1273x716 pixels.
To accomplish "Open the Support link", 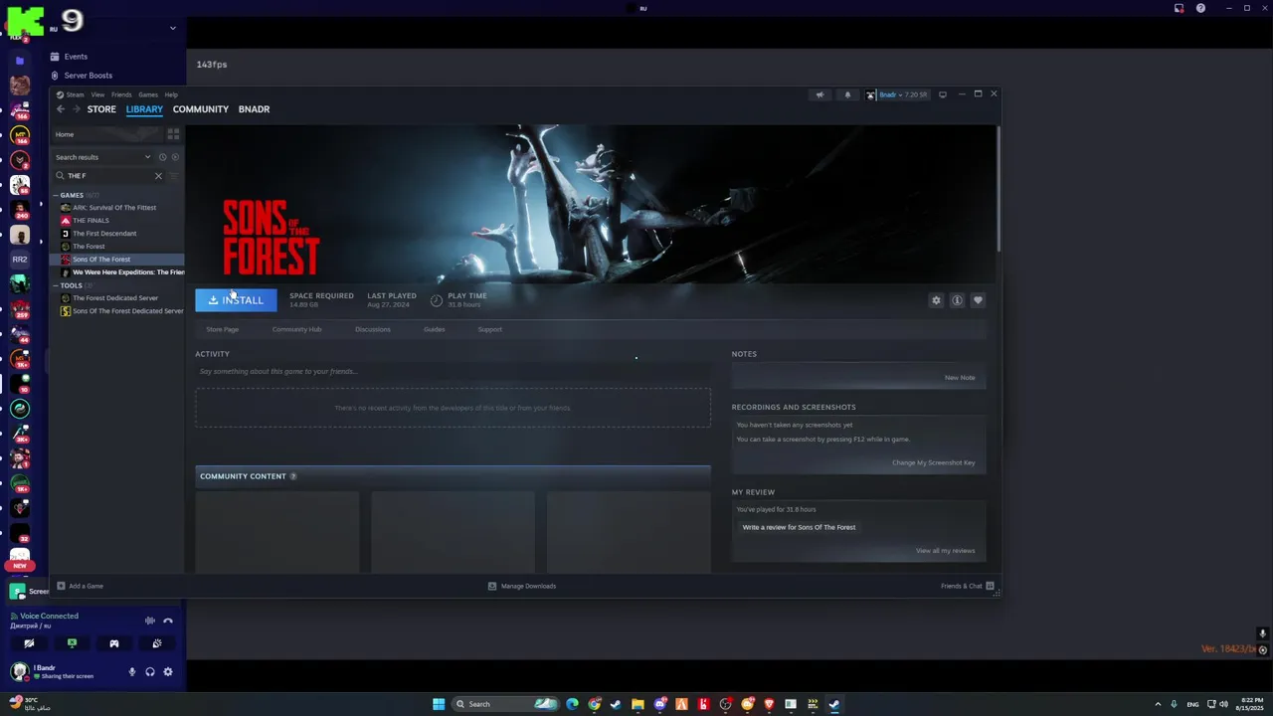I will pos(489,329).
